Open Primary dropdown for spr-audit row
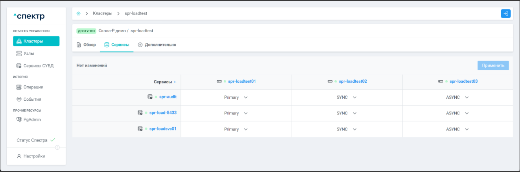This screenshot has width=520, height=172. [236, 97]
